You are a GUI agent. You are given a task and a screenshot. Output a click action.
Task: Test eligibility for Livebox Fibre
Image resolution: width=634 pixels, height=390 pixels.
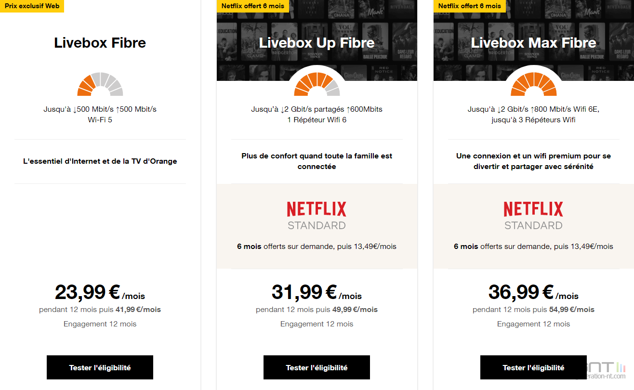click(x=100, y=367)
